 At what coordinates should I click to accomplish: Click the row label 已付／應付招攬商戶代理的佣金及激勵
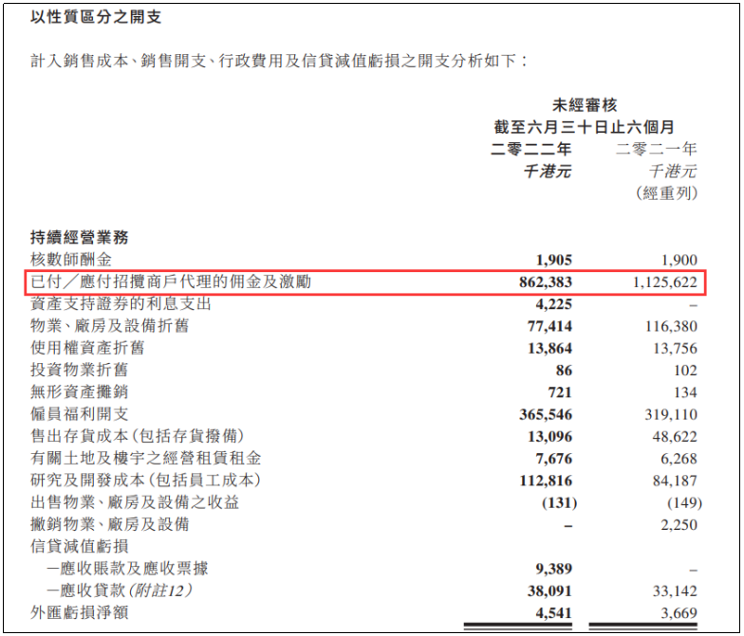tap(171, 282)
